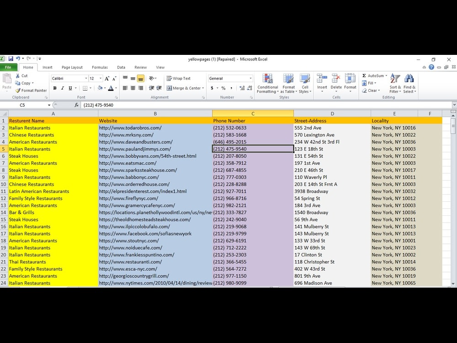Image resolution: width=457 pixels, height=343 pixels.
Task: Open the File tab
Action: (8, 67)
